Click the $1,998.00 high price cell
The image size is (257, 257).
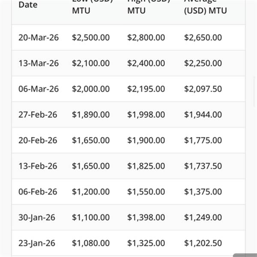tap(146, 115)
